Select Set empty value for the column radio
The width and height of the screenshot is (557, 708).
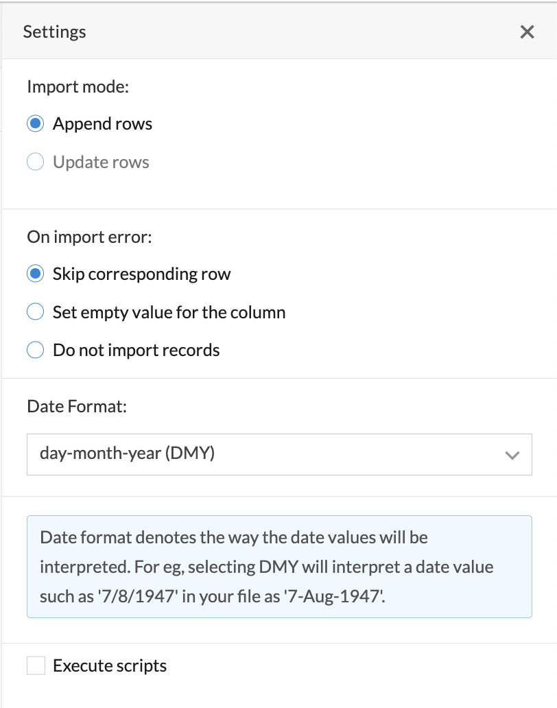[35, 313]
